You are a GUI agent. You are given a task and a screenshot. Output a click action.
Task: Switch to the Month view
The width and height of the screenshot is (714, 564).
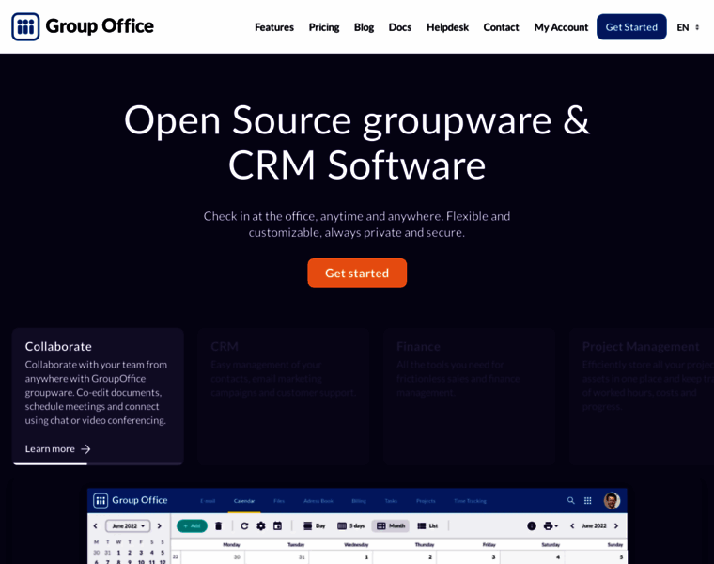click(x=391, y=525)
